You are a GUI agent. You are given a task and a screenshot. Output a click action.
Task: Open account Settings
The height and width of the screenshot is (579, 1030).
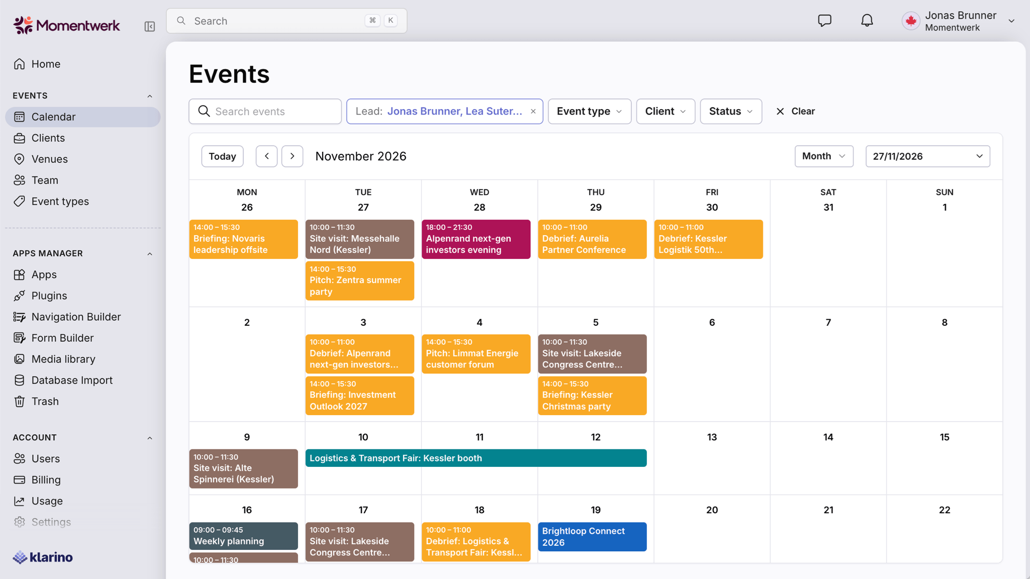point(83,522)
